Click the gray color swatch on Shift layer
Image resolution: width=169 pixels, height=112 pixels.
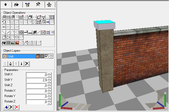(42, 56)
